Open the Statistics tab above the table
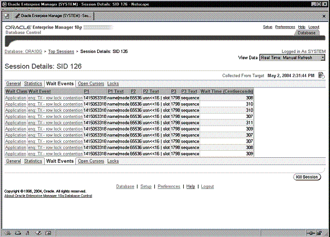330x237 pixels. [x=33, y=84]
